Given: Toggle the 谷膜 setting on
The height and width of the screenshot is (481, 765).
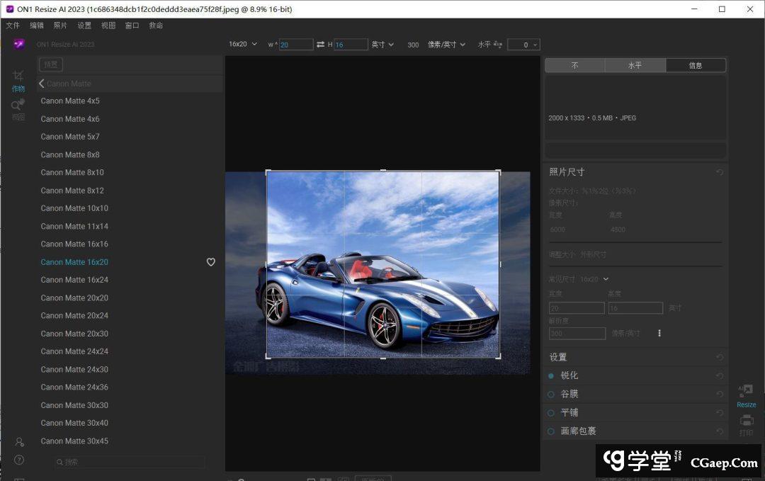Looking at the screenshot, I should coord(551,394).
